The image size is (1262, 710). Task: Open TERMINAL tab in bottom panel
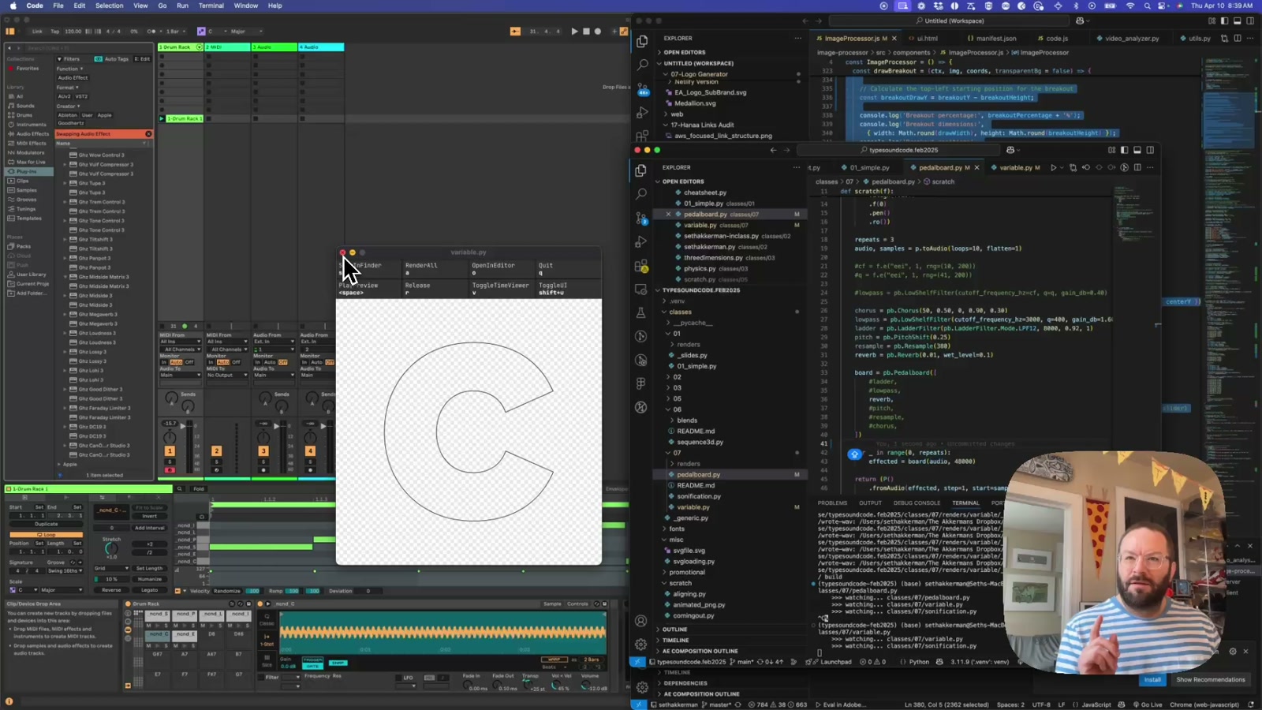(965, 503)
